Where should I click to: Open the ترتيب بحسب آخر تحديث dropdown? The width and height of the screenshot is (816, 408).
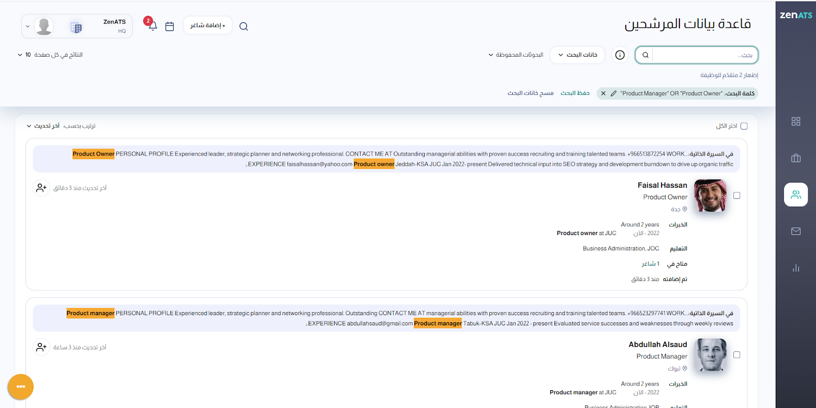(61, 125)
